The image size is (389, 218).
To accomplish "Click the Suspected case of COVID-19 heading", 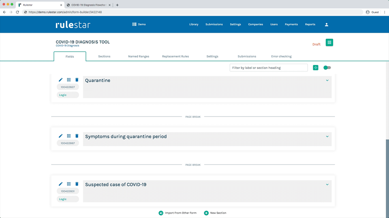I will [115, 184].
